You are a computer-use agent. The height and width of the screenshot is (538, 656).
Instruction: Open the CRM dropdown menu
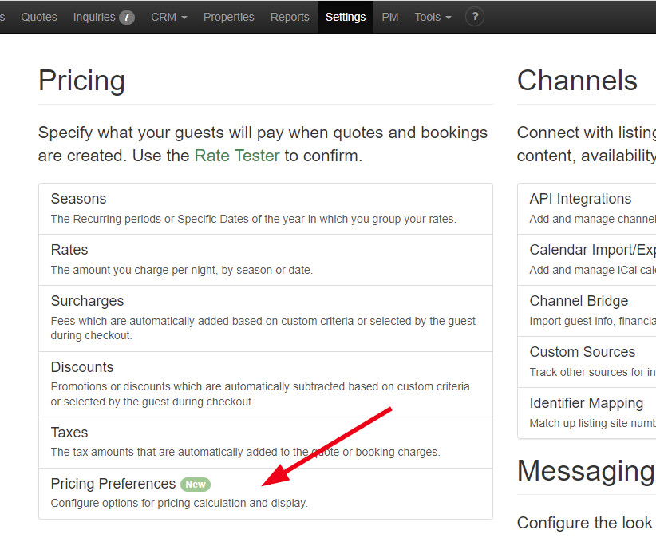pyautogui.click(x=169, y=17)
